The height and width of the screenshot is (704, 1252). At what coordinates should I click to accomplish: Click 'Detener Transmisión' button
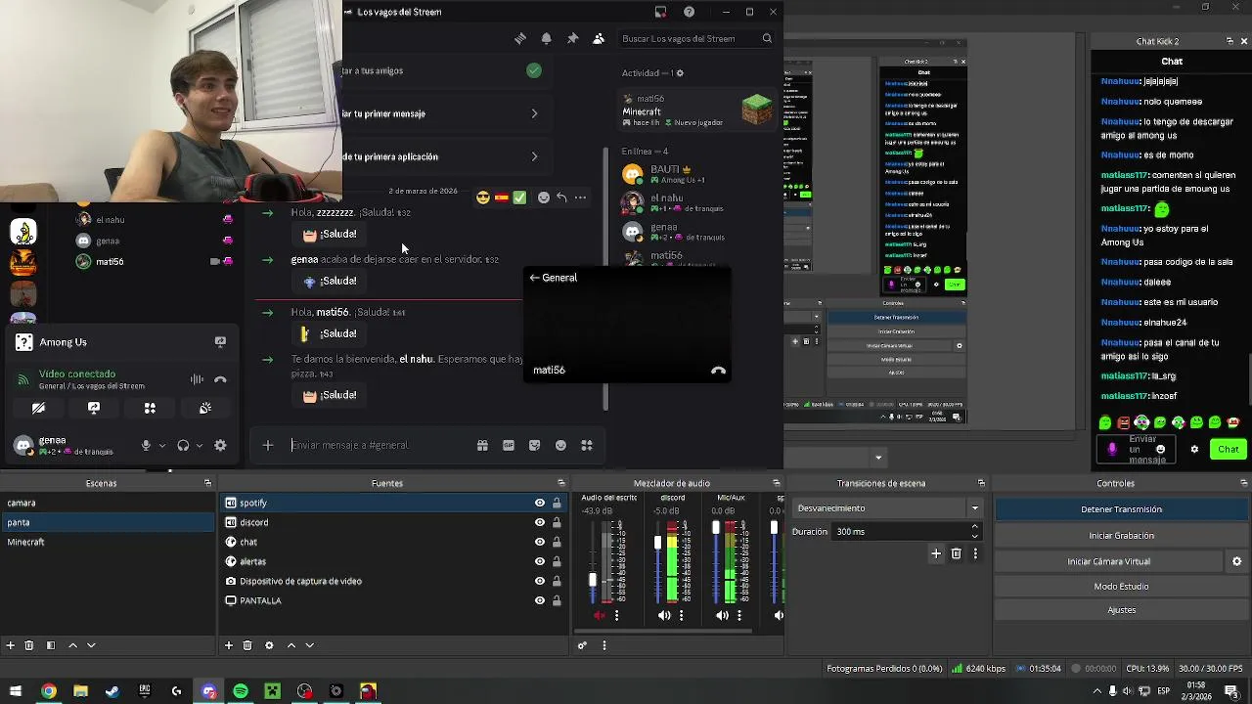[1121, 509]
